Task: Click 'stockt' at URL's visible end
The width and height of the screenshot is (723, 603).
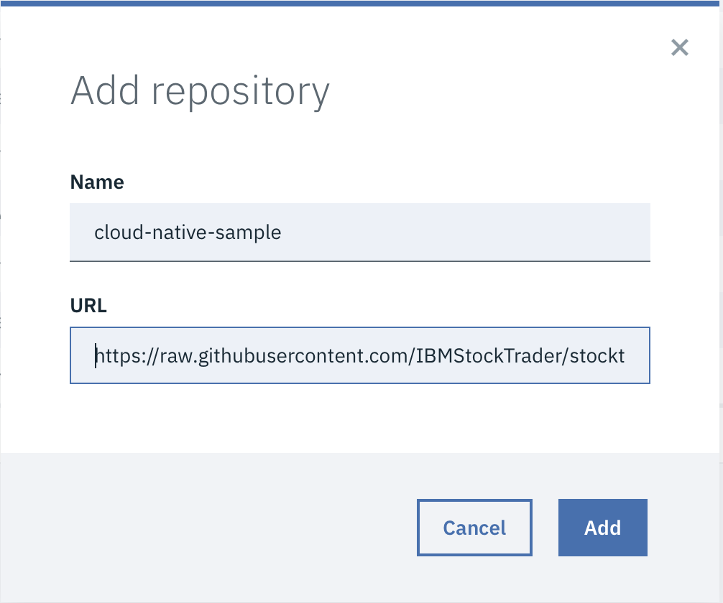Action: click(x=597, y=356)
